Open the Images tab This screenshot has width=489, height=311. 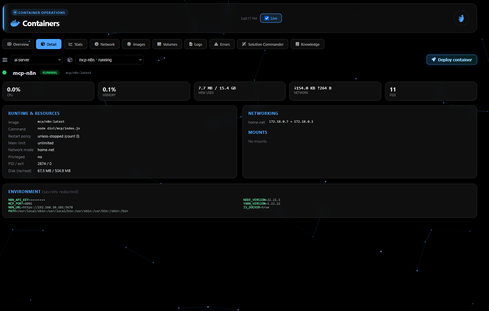[x=136, y=44]
